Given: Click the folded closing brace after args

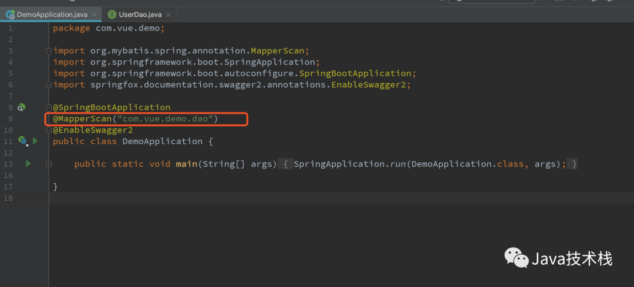Looking at the screenshot, I should 574,164.
